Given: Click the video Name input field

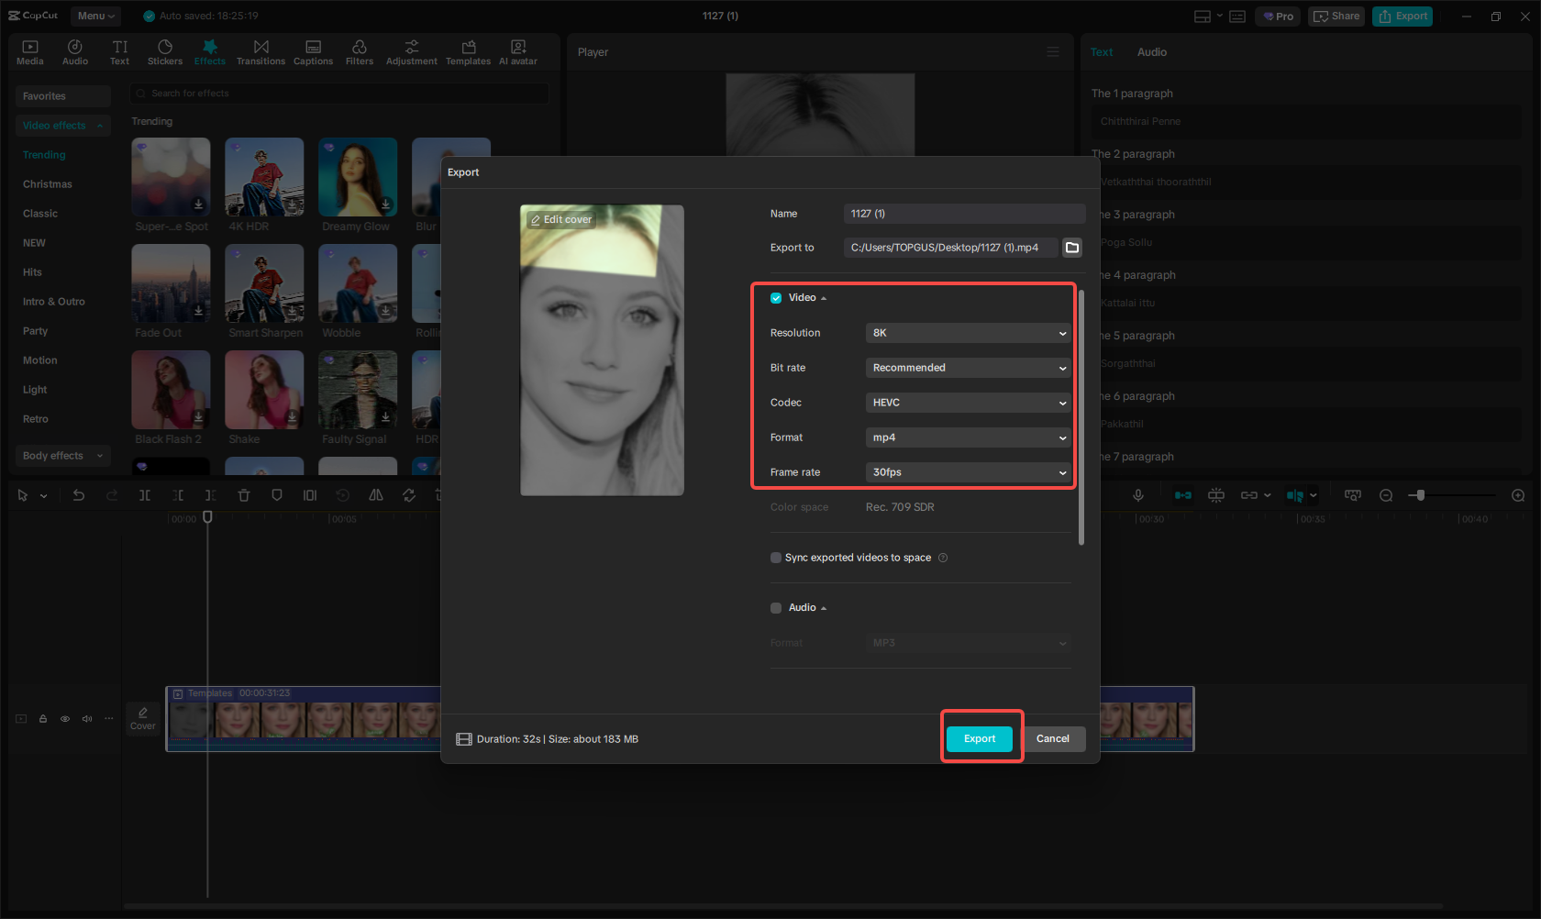Looking at the screenshot, I should pos(963,213).
